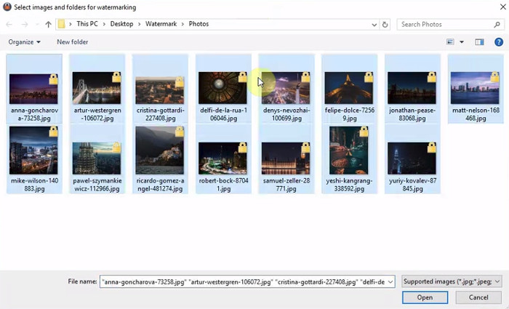Expand the Organize dropdown menu
509x309 pixels.
click(24, 42)
